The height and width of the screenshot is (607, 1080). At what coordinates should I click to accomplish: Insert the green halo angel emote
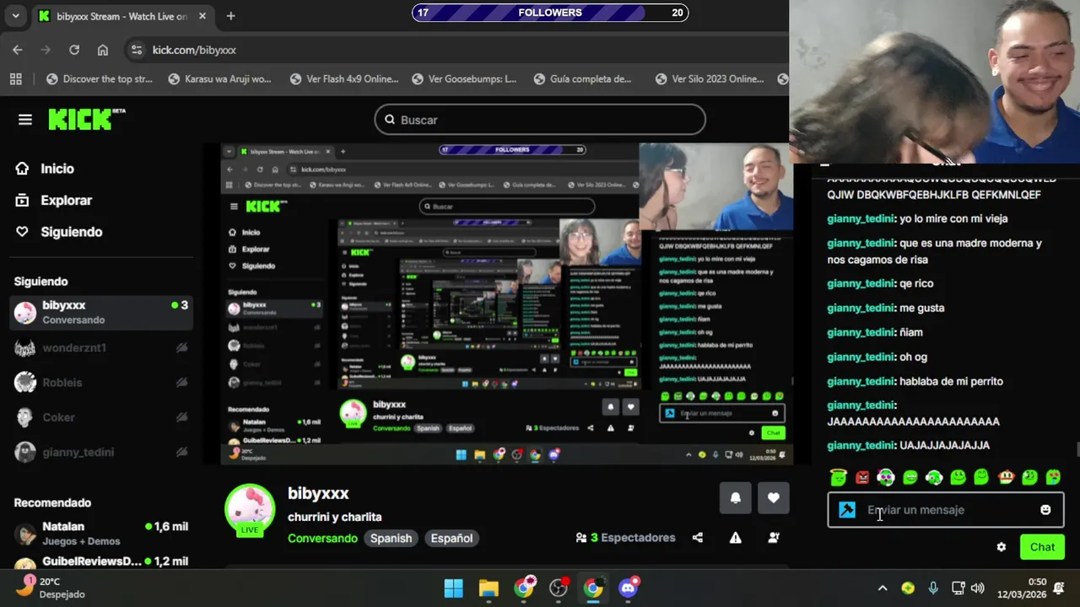(838, 477)
